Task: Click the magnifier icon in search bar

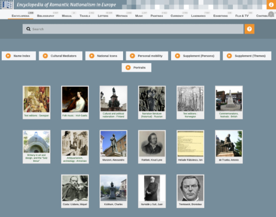Action: click(28, 29)
